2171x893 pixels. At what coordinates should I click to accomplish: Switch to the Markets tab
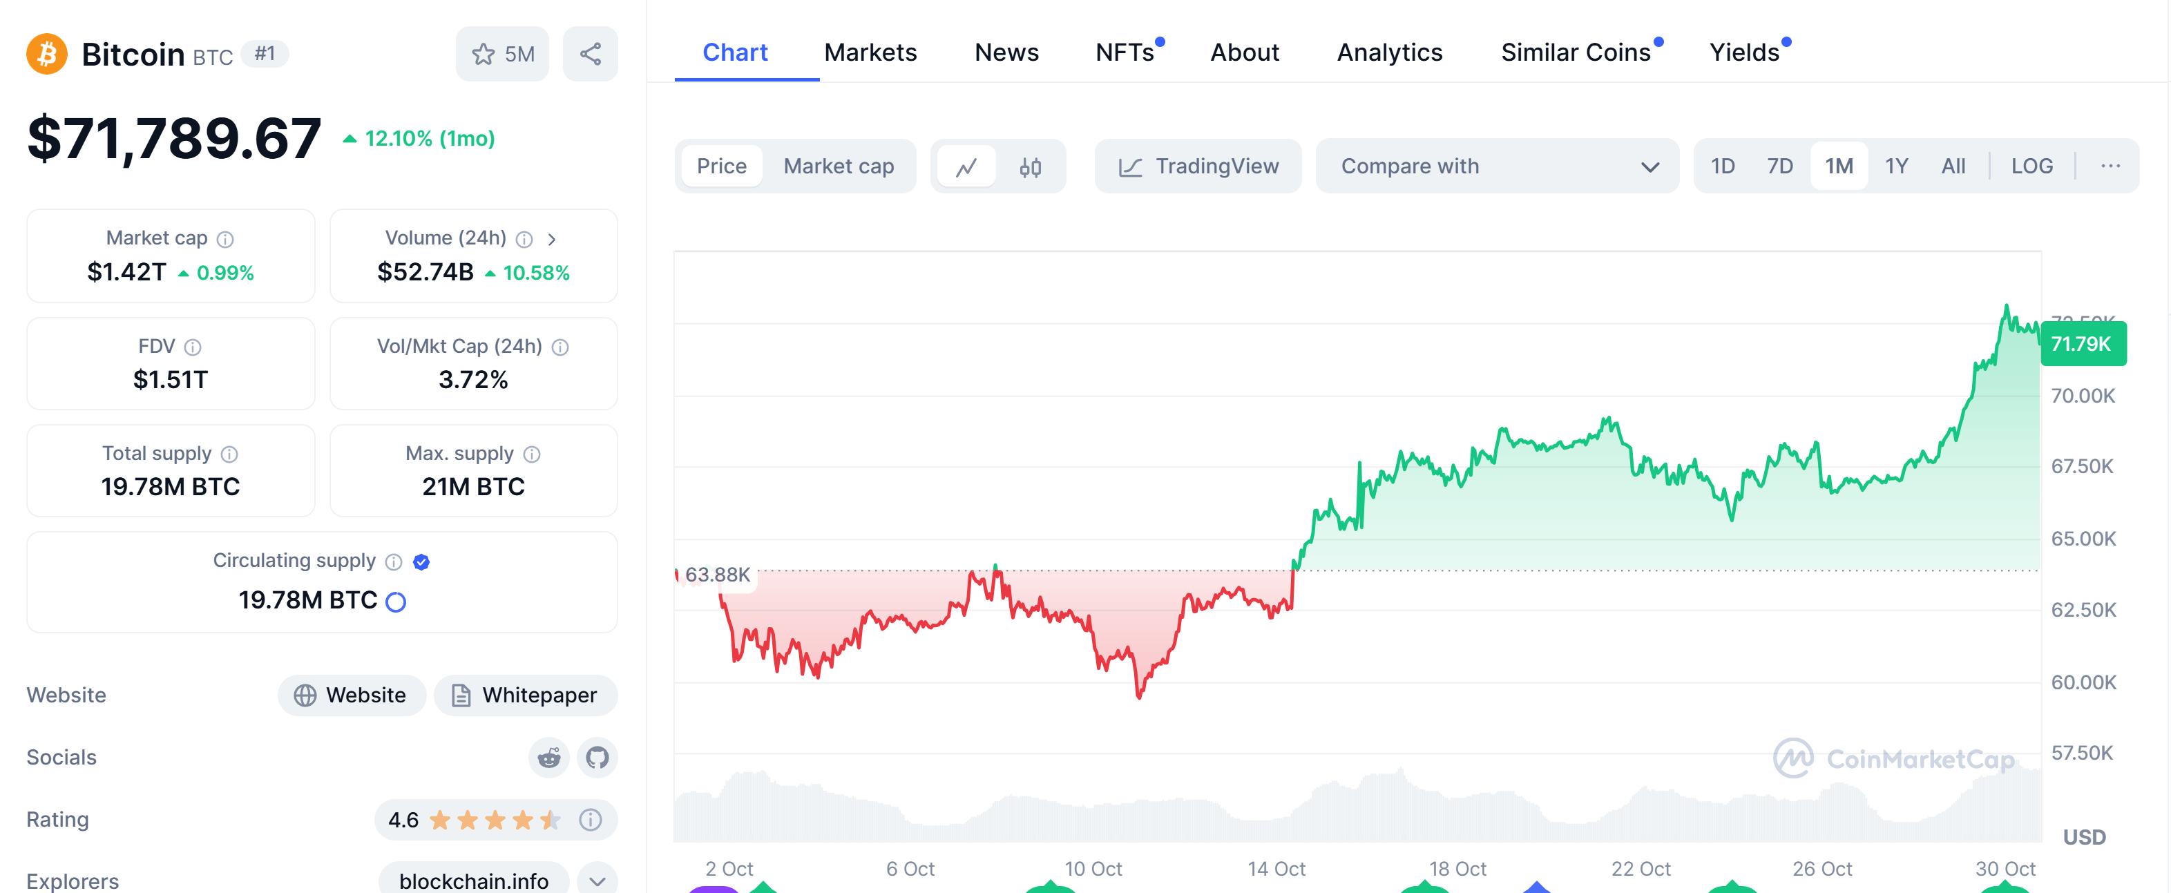pyautogui.click(x=870, y=52)
